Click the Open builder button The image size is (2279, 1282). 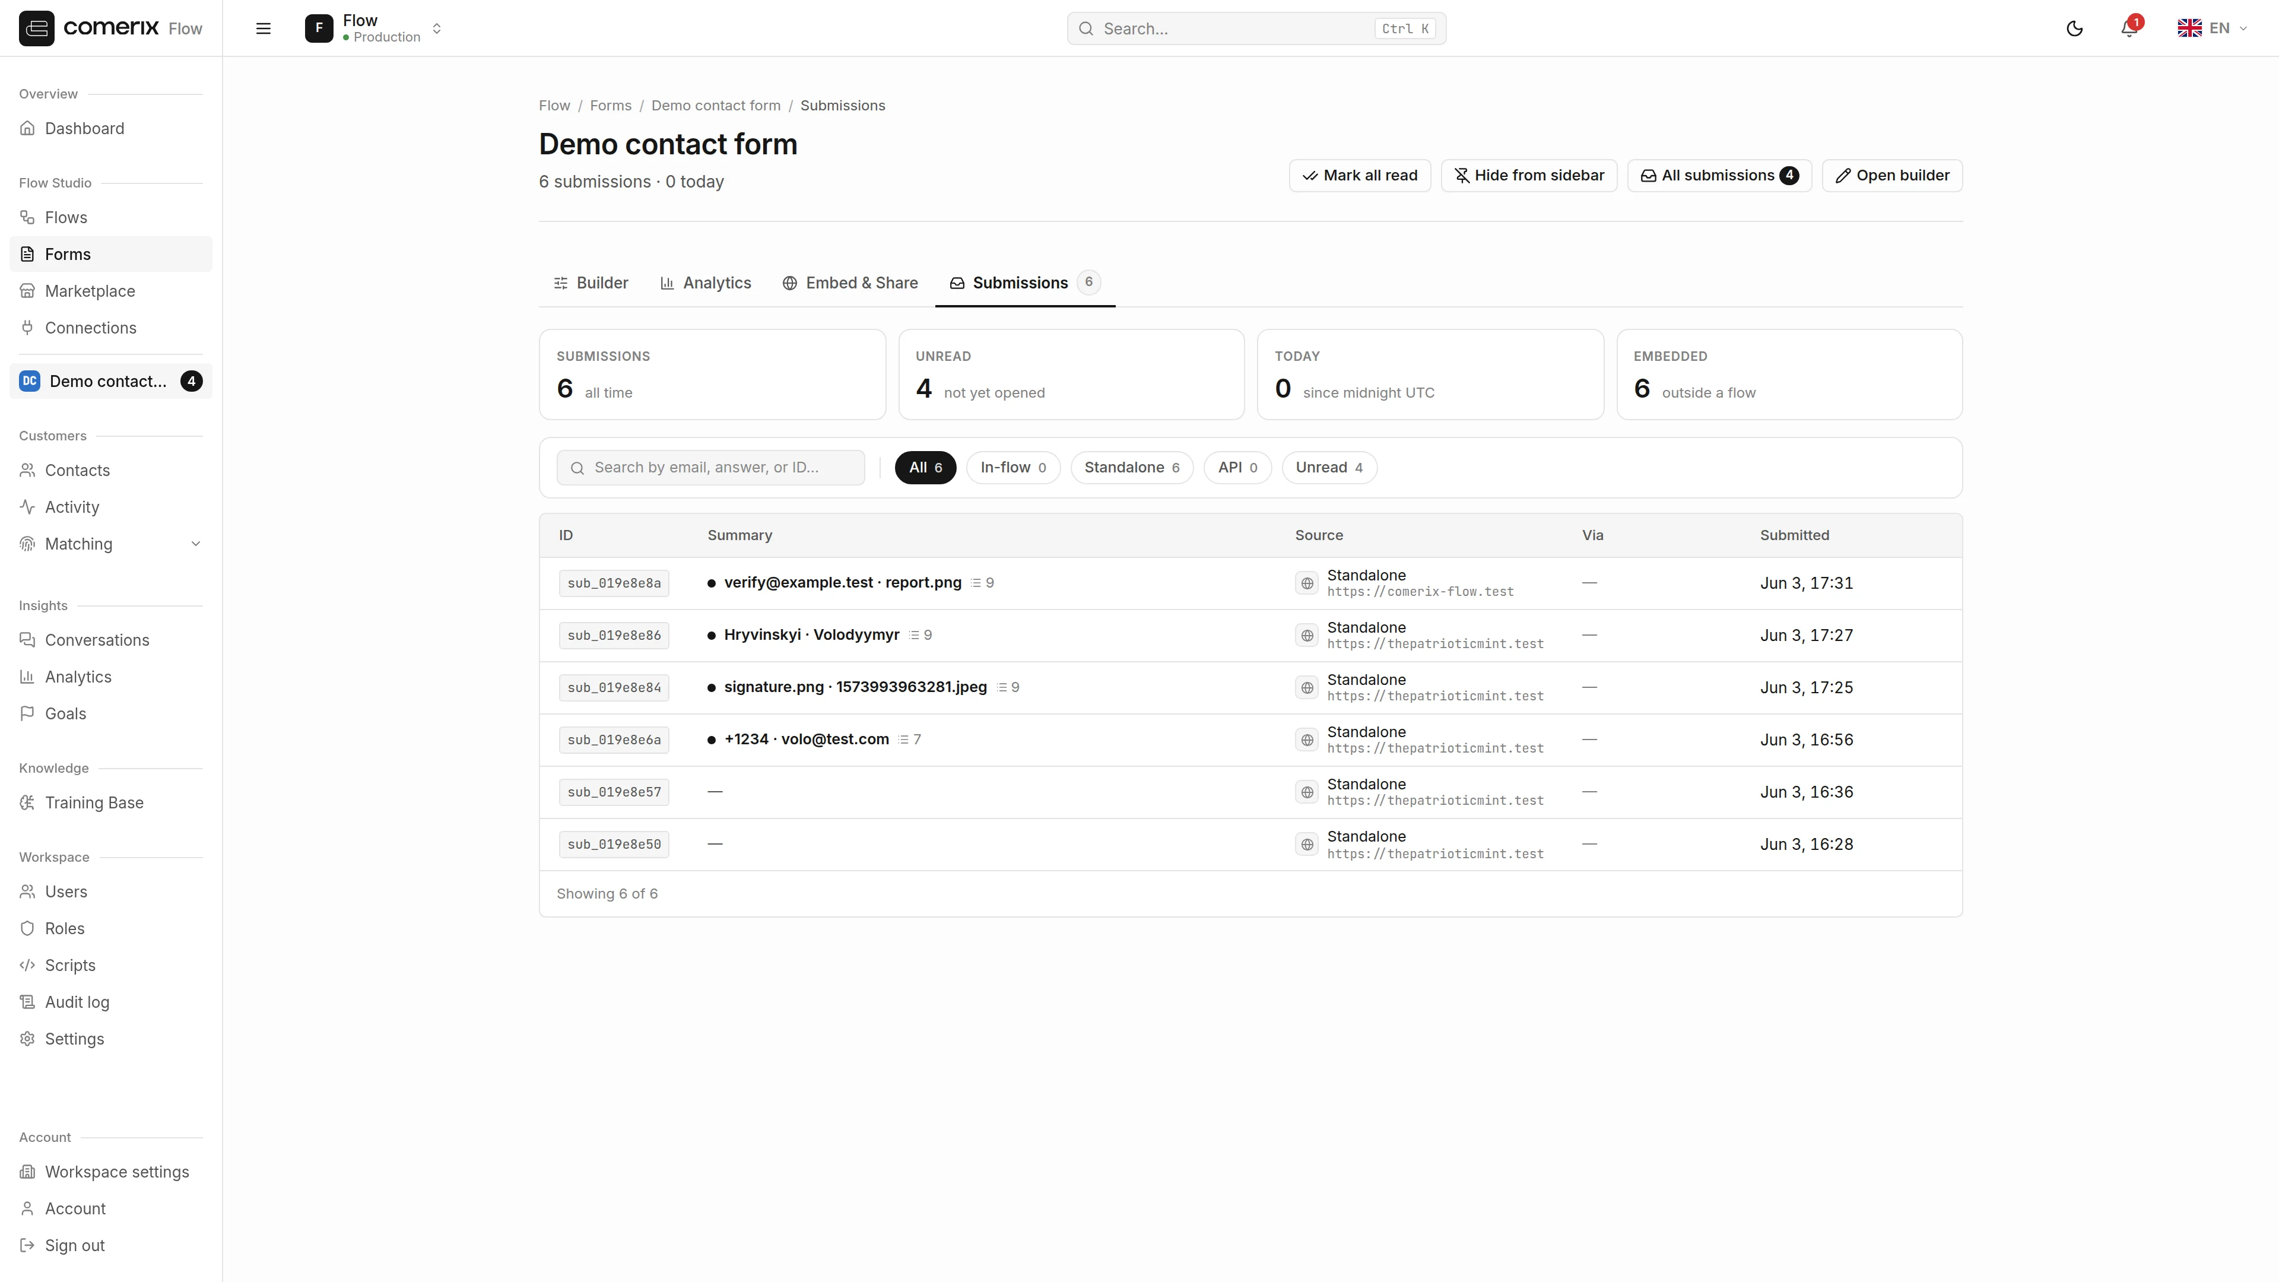pos(1893,176)
